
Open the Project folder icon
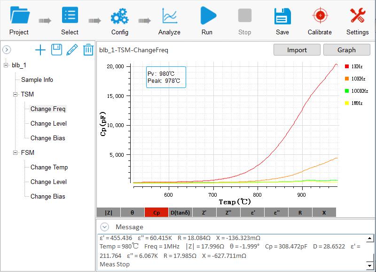click(x=19, y=16)
